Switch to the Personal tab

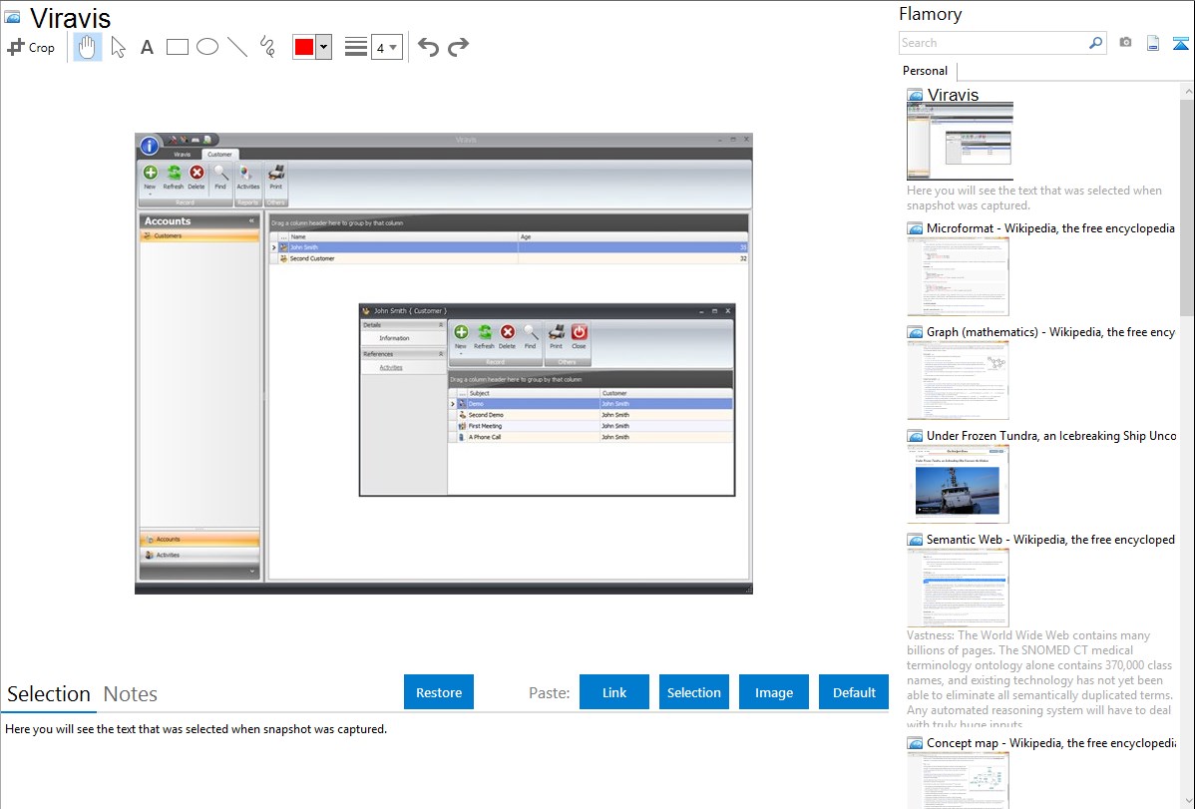coord(926,70)
